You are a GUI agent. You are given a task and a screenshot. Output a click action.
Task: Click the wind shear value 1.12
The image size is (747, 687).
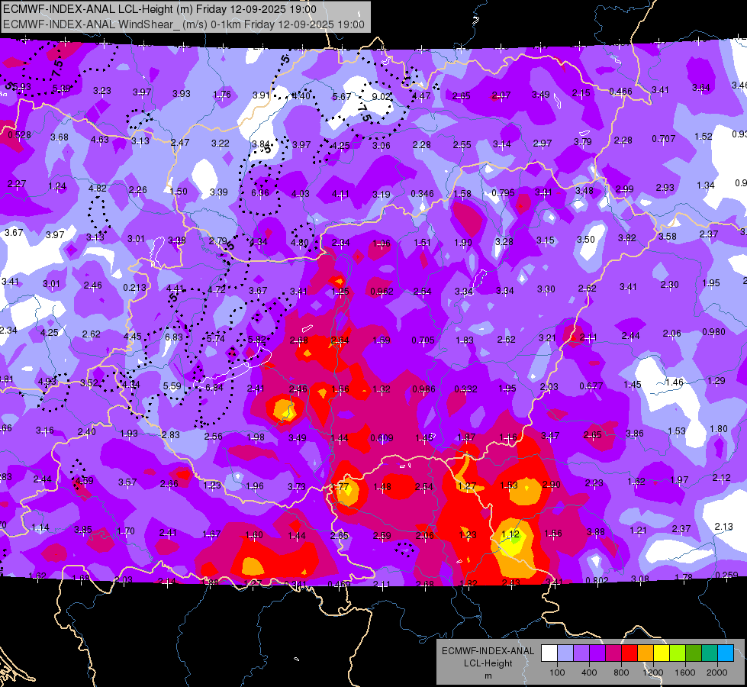click(x=510, y=534)
